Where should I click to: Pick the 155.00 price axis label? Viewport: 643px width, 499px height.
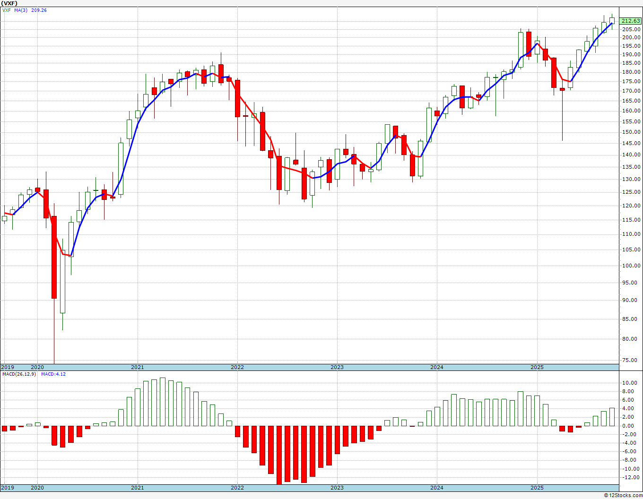pos(632,121)
